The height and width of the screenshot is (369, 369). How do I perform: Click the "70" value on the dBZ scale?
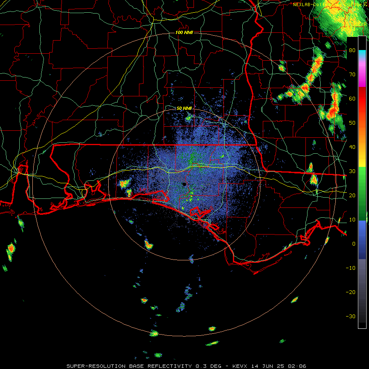pyautogui.click(x=352, y=75)
